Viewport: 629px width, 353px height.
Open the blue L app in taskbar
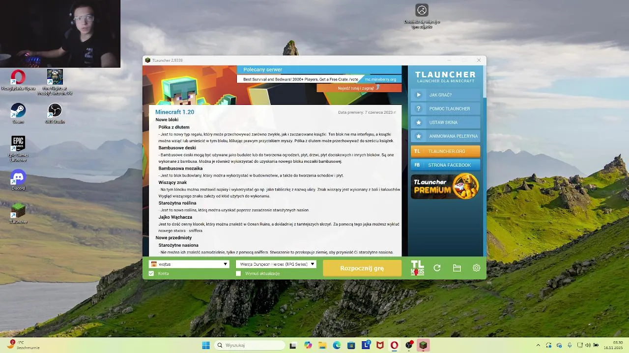(x=366, y=345)
